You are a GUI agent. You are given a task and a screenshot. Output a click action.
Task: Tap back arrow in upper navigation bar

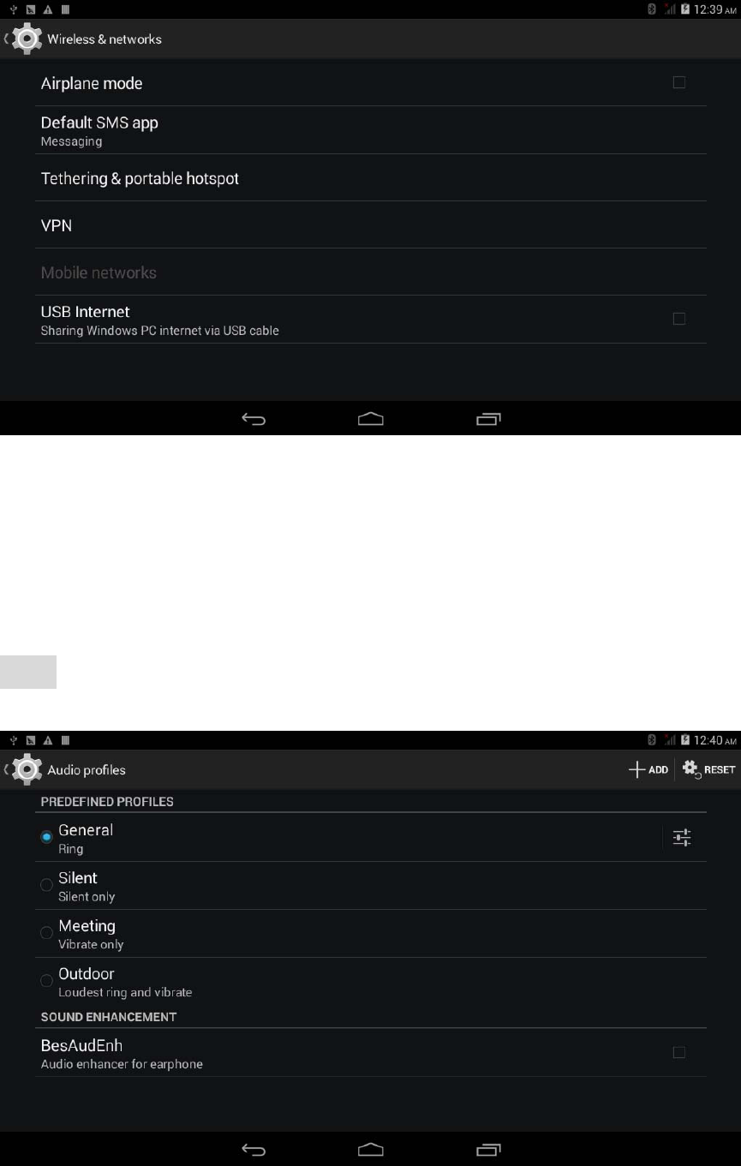tap(254, 420)
